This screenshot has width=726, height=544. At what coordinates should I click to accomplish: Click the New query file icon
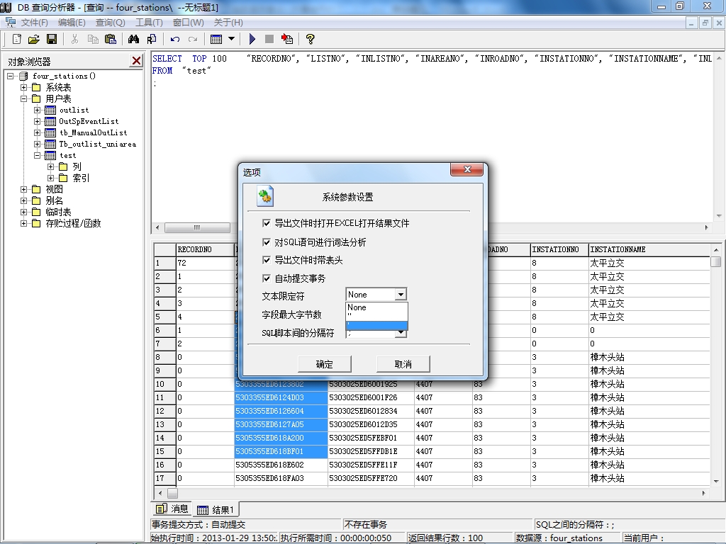(16, 39)
